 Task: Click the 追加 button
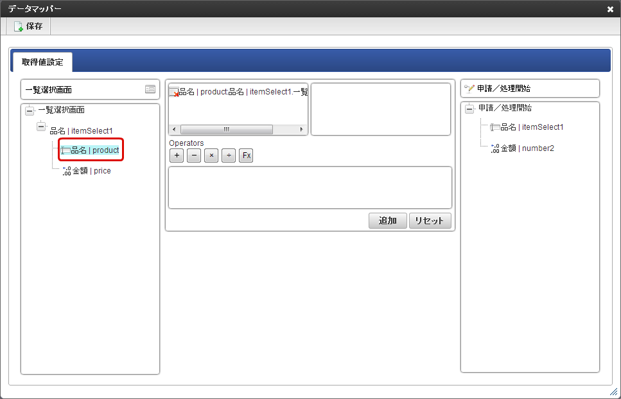pyautogui.click(x=388, y=220)
